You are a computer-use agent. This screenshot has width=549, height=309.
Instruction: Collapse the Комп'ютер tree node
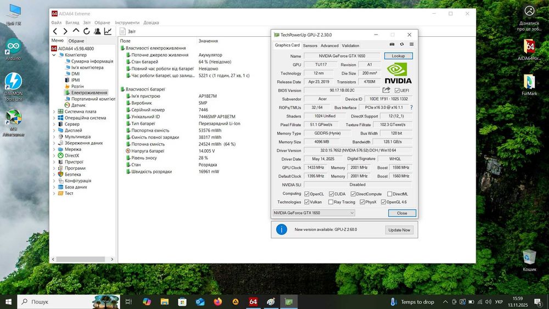tap(54, 55)
